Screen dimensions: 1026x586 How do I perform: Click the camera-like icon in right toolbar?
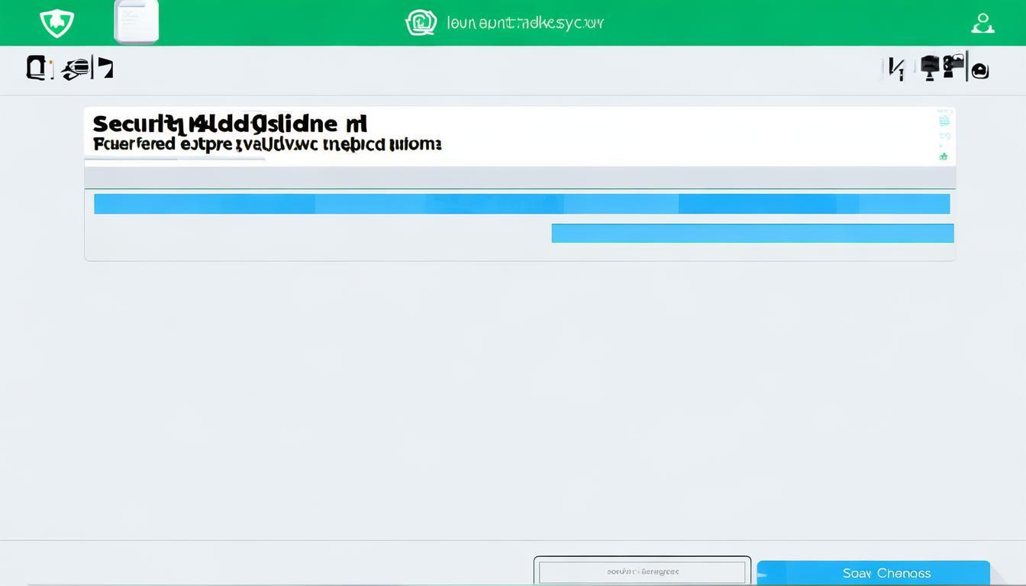point(954,66)
